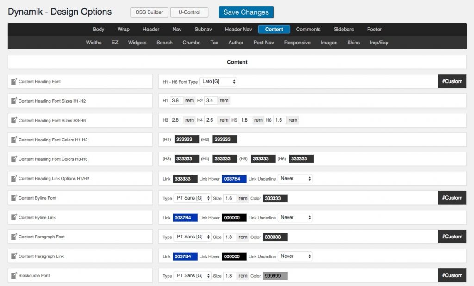The width and height of the screenshot is (474, 286).
Task: Click edit icon beside Heading Font Sizes H3-H6
Action: 14,120
